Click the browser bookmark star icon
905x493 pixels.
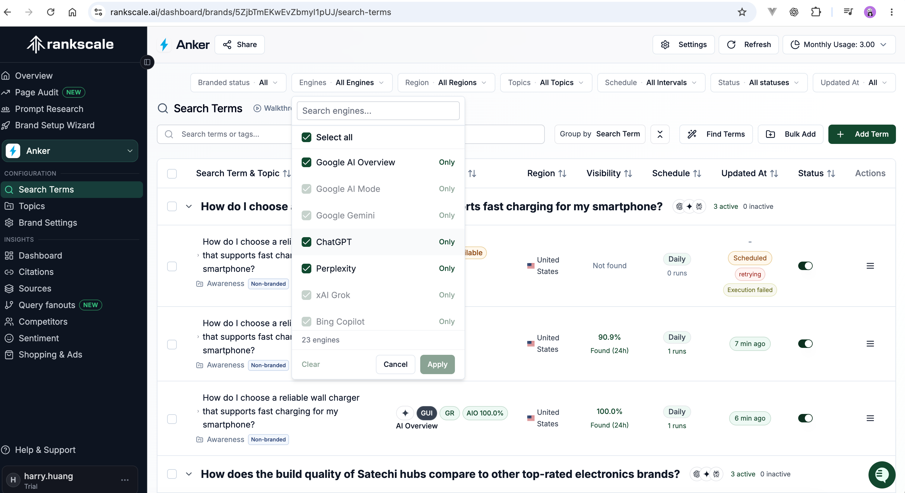coord(741,12)
